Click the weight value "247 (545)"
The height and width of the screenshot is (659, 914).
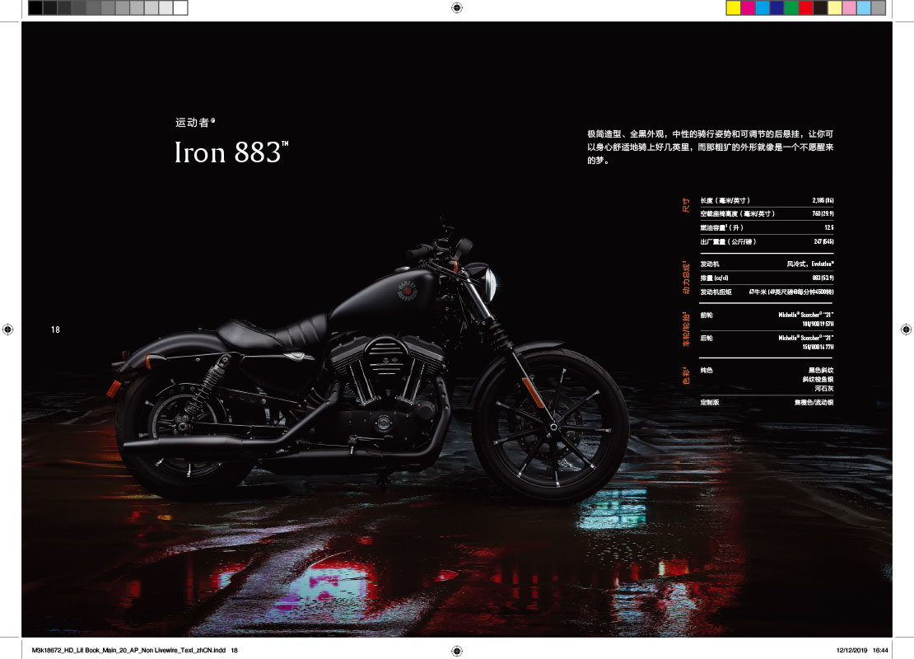[823, 242]
